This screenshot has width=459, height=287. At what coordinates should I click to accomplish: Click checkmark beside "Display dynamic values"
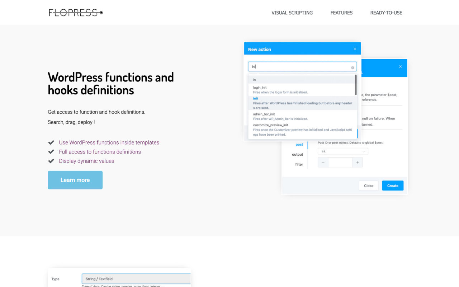click(51, 161)
